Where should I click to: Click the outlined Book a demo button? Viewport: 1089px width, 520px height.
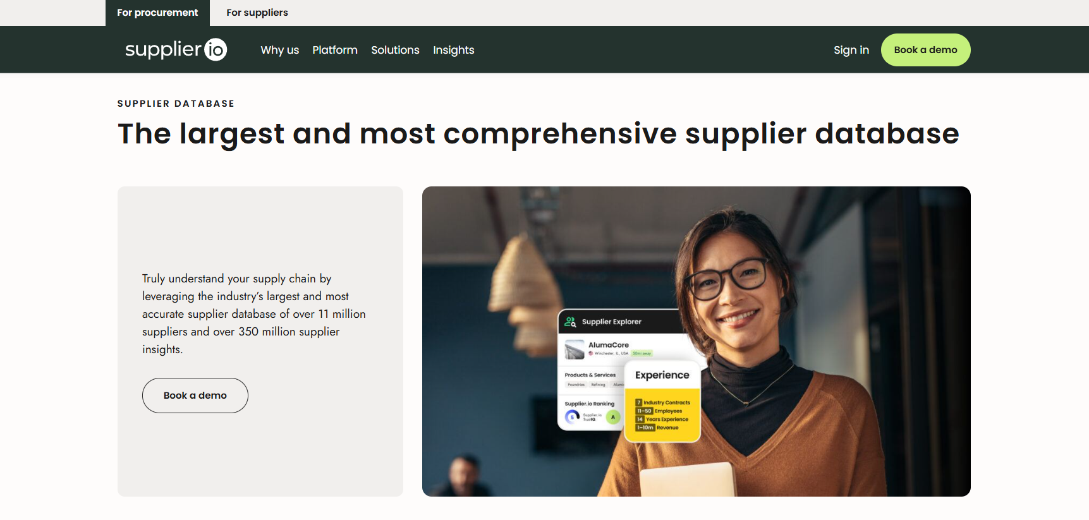click(195, 396)
